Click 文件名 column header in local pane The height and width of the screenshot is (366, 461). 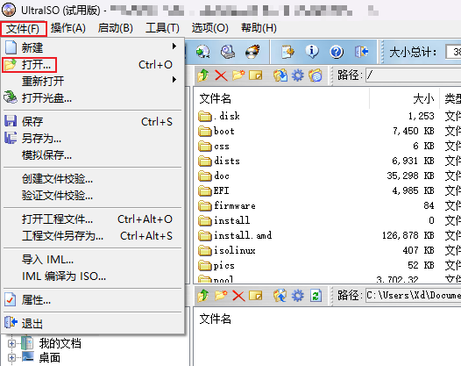point(216,319)
